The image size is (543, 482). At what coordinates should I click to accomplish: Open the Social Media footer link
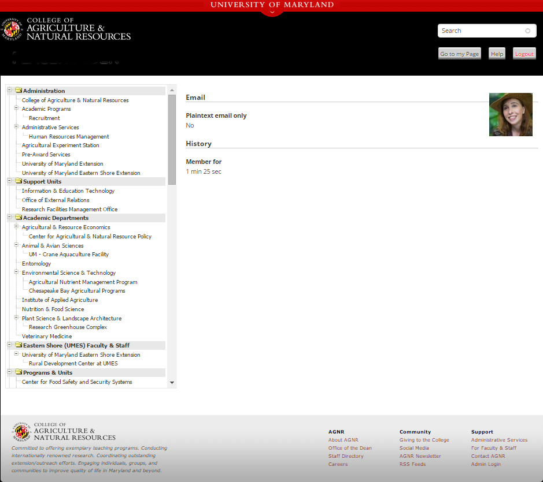point(414,448)
